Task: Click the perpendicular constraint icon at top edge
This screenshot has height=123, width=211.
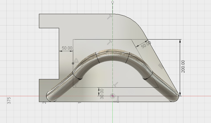Action: (x=110, y=17)
